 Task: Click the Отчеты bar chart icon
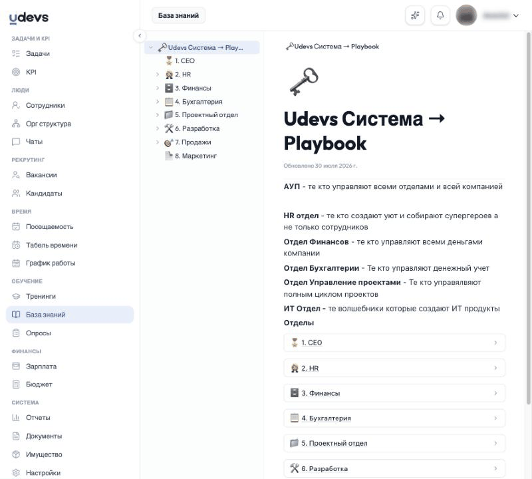[16, 418]
